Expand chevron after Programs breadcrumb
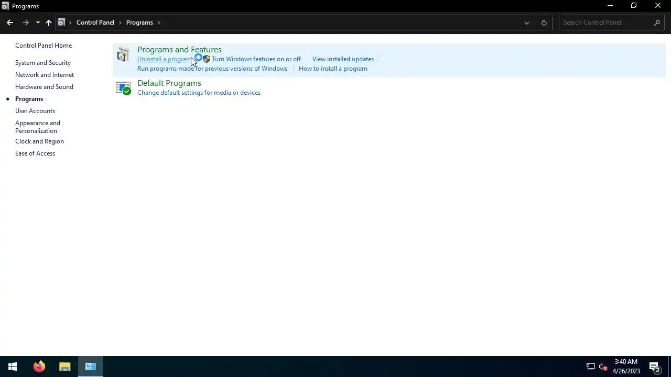 pyautogui.click(x=159, y=23)
